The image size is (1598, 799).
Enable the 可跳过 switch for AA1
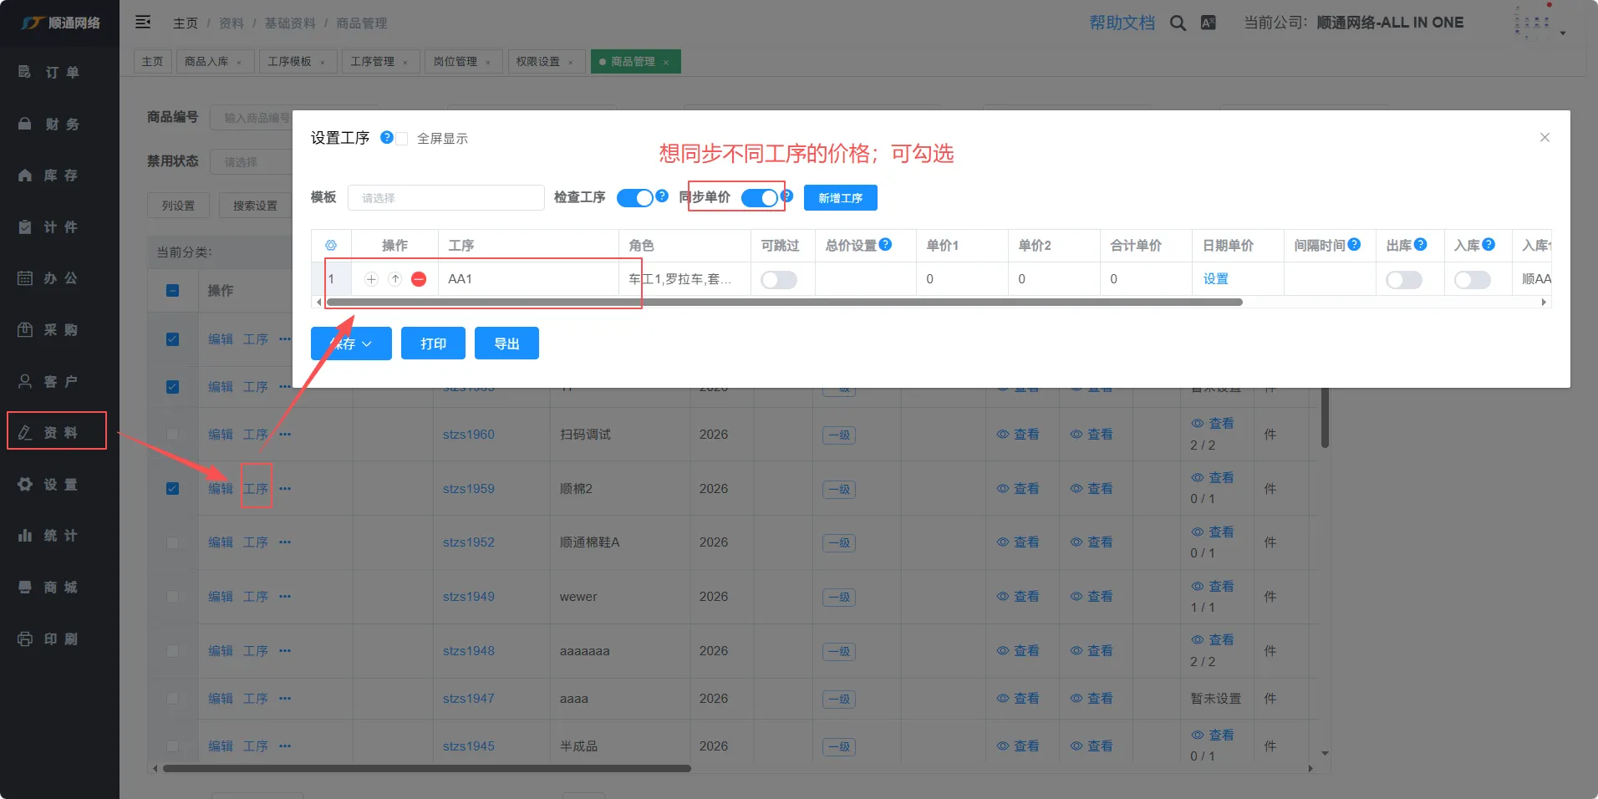click(779, 280)
